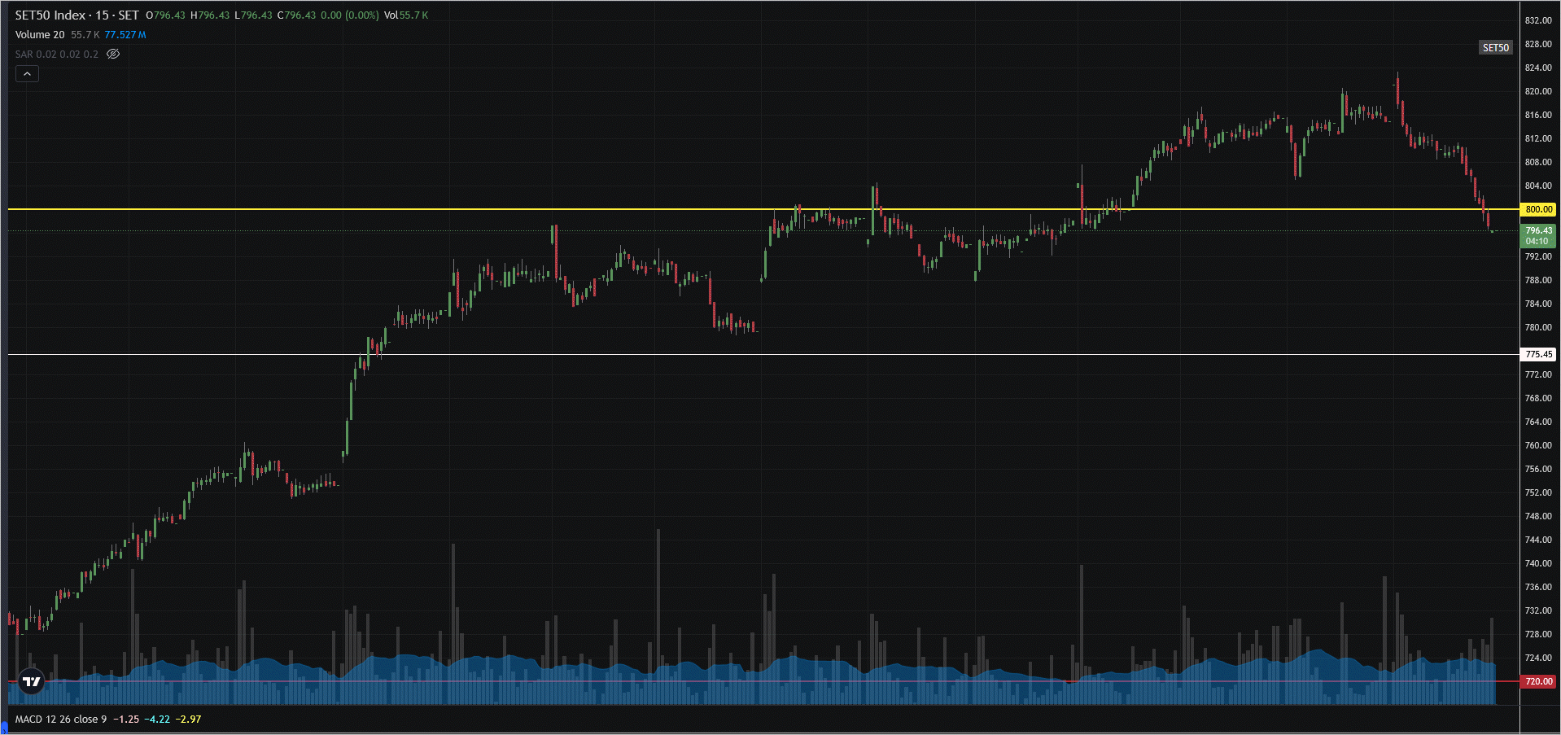The height and width of the screenshot is (735, 1561).
Task: Click the 0.00 (0.00%) change value
Action: (350, 15)
